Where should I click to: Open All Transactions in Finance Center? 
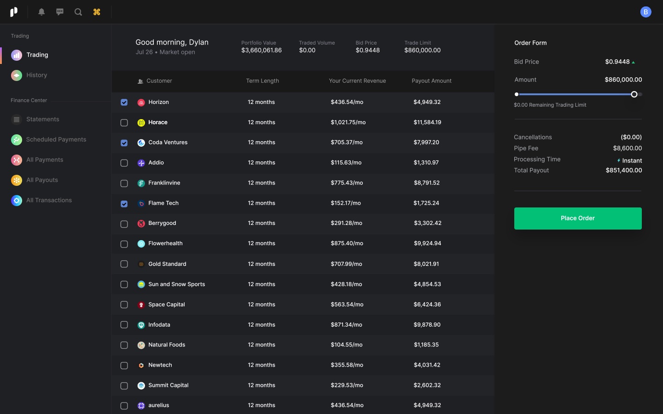(49, 200)
